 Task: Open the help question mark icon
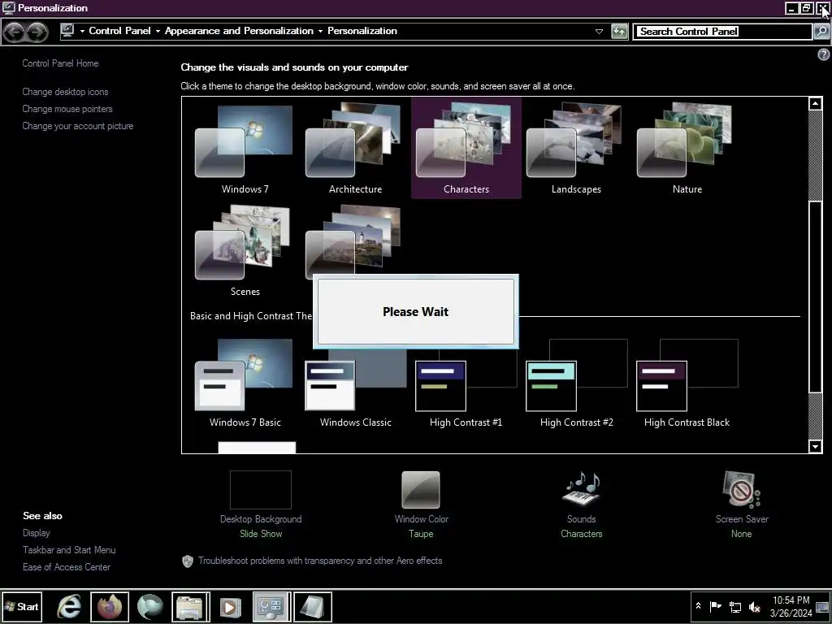pos(824,54)
